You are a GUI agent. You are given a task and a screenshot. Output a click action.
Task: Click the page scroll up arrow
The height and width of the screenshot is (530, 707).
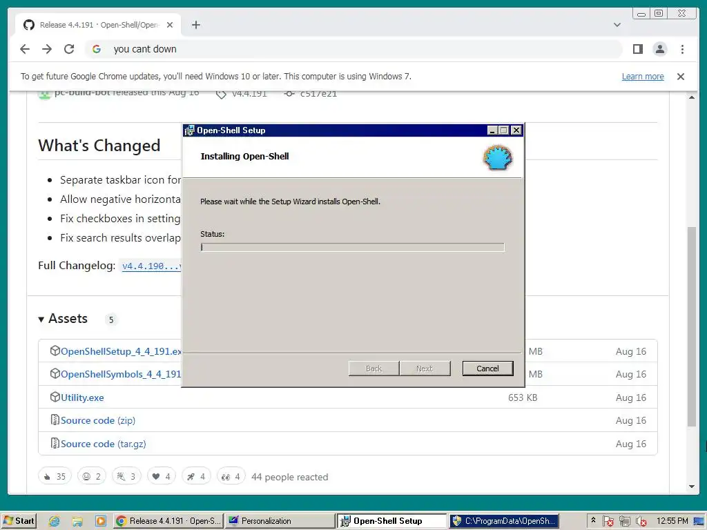tap(692, 97)
